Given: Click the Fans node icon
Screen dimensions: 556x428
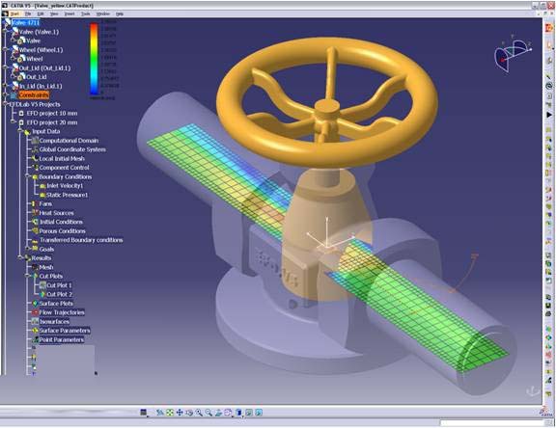Looking at the screenshot, I should coord(34,204).
